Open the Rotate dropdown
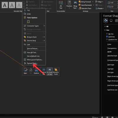The image size is (118, 118). (x=100, y=9)
